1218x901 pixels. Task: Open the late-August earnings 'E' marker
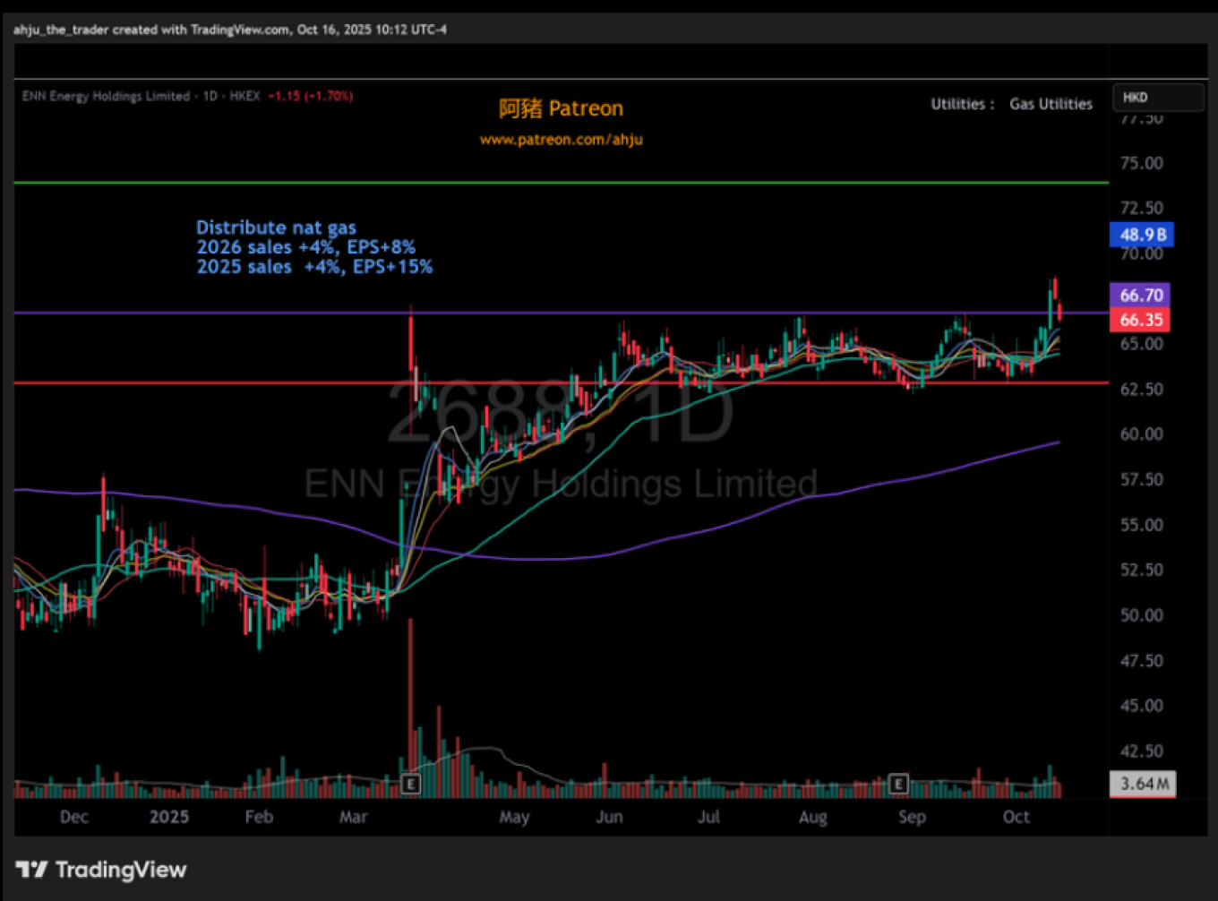point(898,785)
